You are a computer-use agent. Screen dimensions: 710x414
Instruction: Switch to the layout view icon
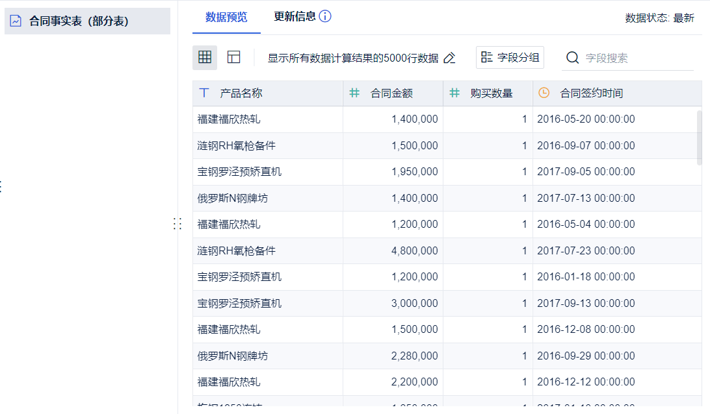[x=233, y=57]
